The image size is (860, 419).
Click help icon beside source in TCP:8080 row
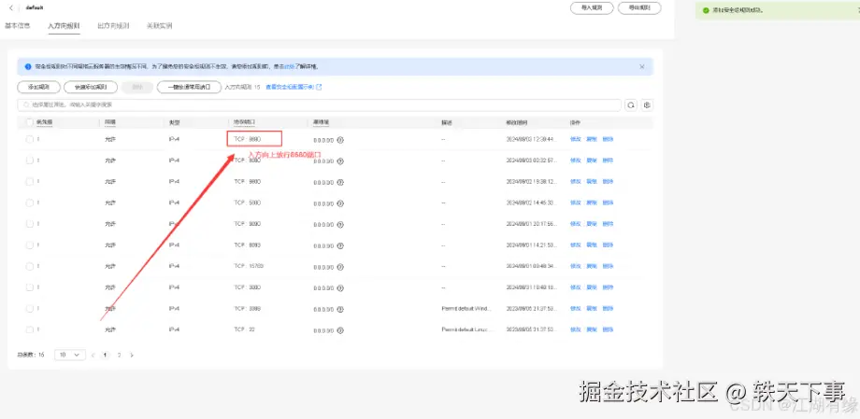(340, 161)
